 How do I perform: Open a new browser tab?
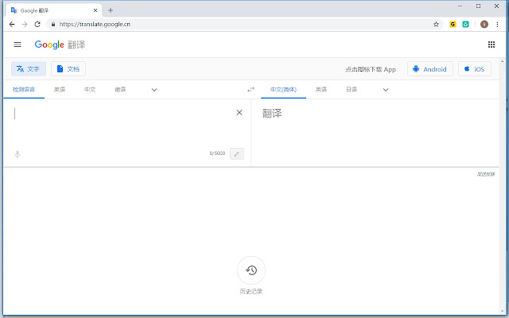(111, 10)
